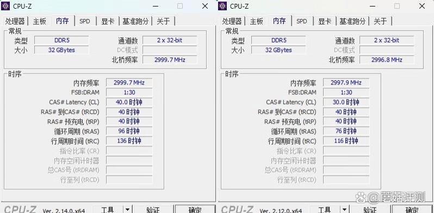
Task: Click the CPU-Z icon in left window title bar
Action: (x=5, y=6)
